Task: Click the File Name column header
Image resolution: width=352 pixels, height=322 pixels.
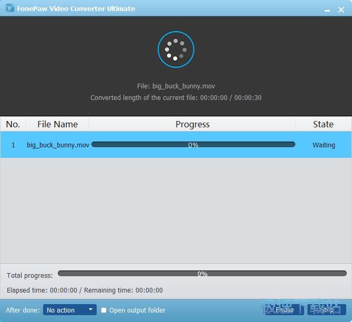Action: (58, 124)
